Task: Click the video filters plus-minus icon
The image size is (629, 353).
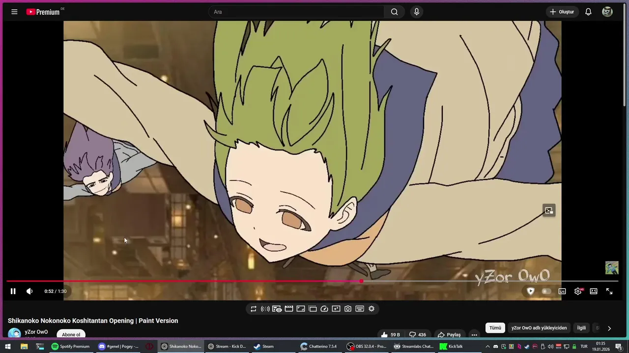Action: (x=336, y=309)
